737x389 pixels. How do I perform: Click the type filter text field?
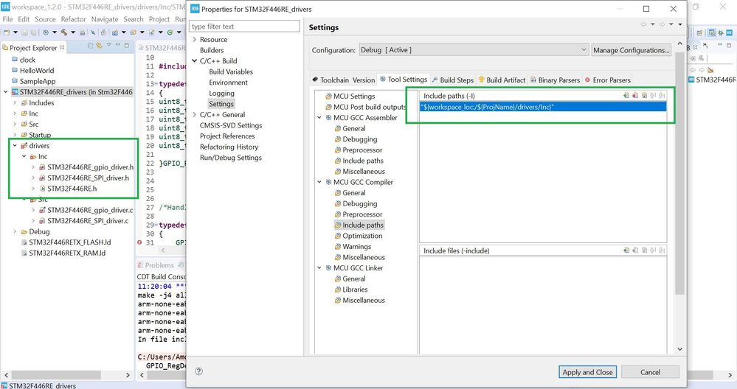pos(244,27)
